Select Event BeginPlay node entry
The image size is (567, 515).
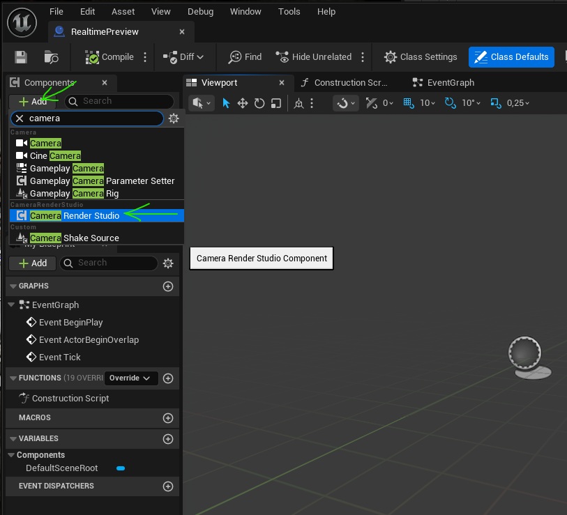[x=70, y=323]
